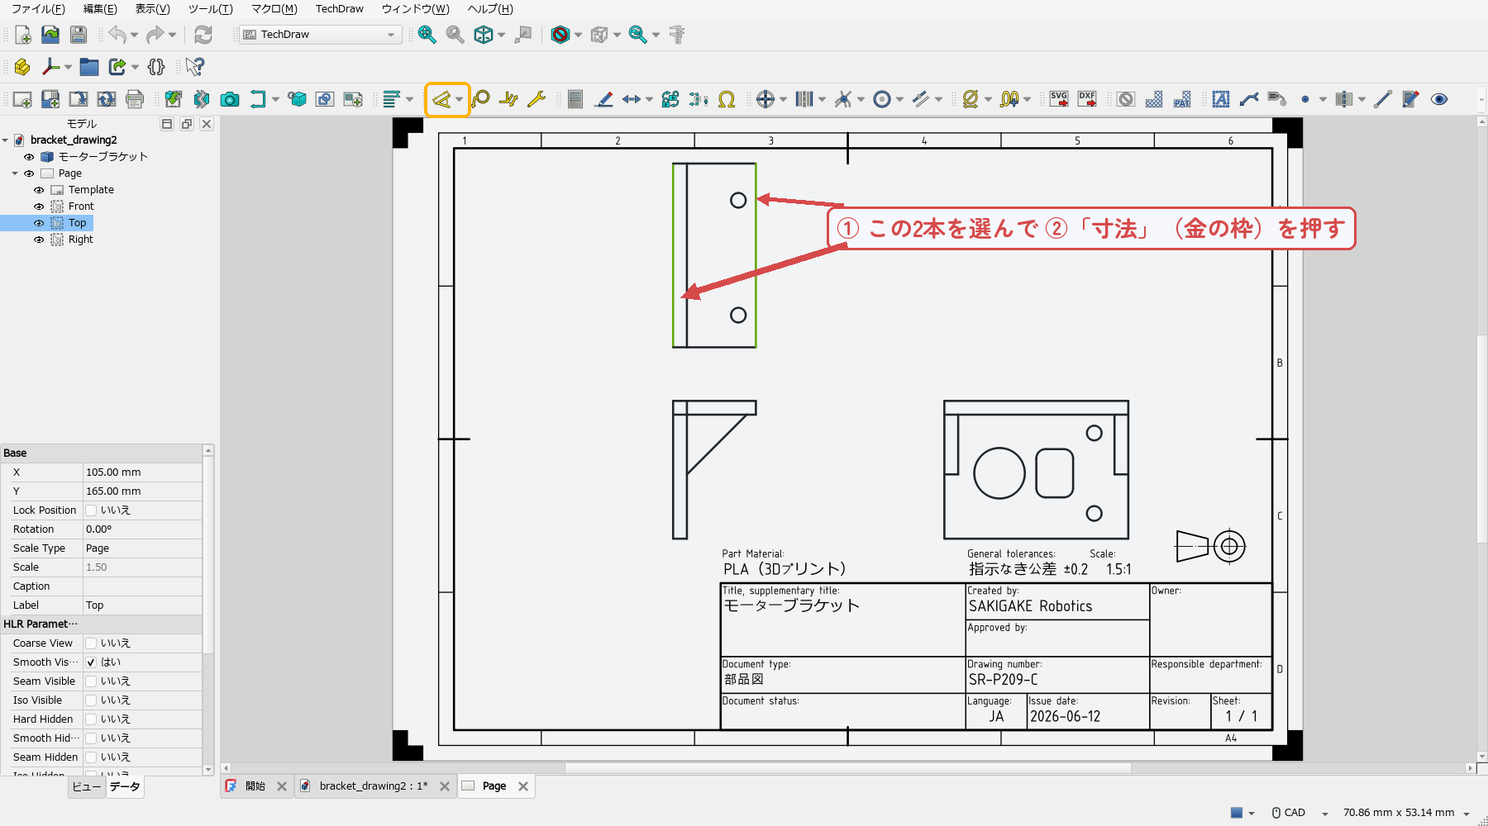1488x826 pixels.
Task: Toggle the Lock Position checkbox
Action: point(91,510)
